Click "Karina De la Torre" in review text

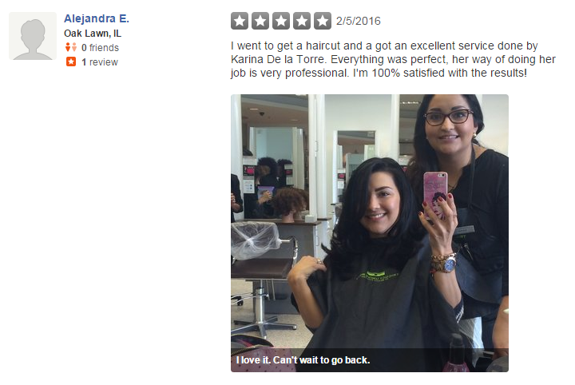point(278,59)
